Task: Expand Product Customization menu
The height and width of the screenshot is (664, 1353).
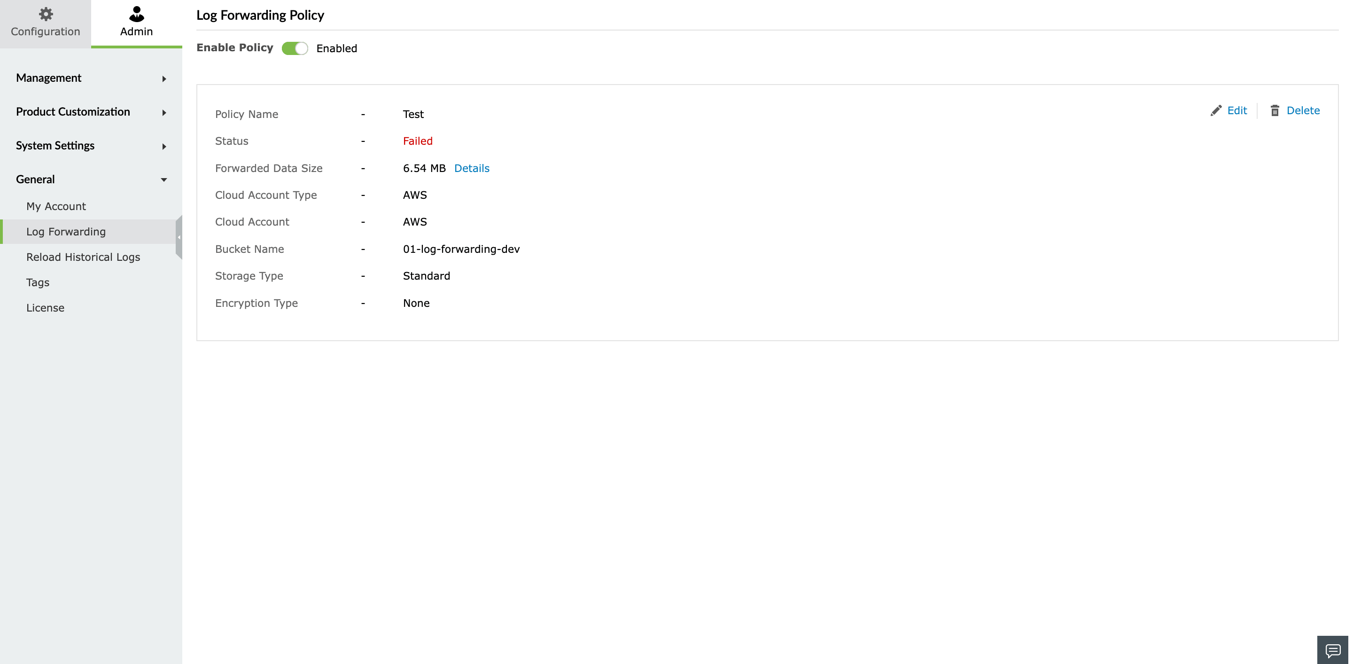Action: point(164,112)
